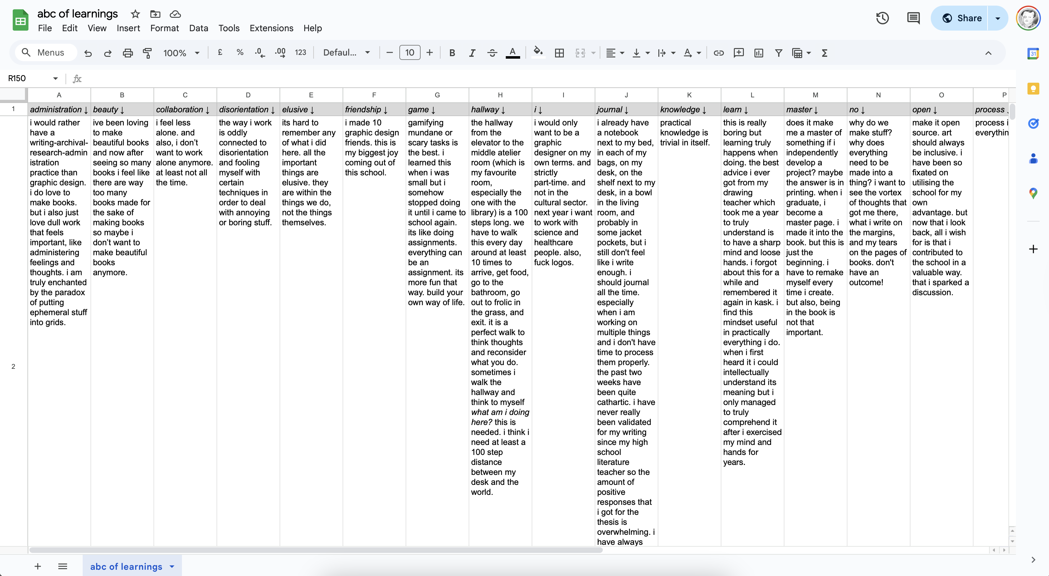Click the Menus search box

pos(46,52)
